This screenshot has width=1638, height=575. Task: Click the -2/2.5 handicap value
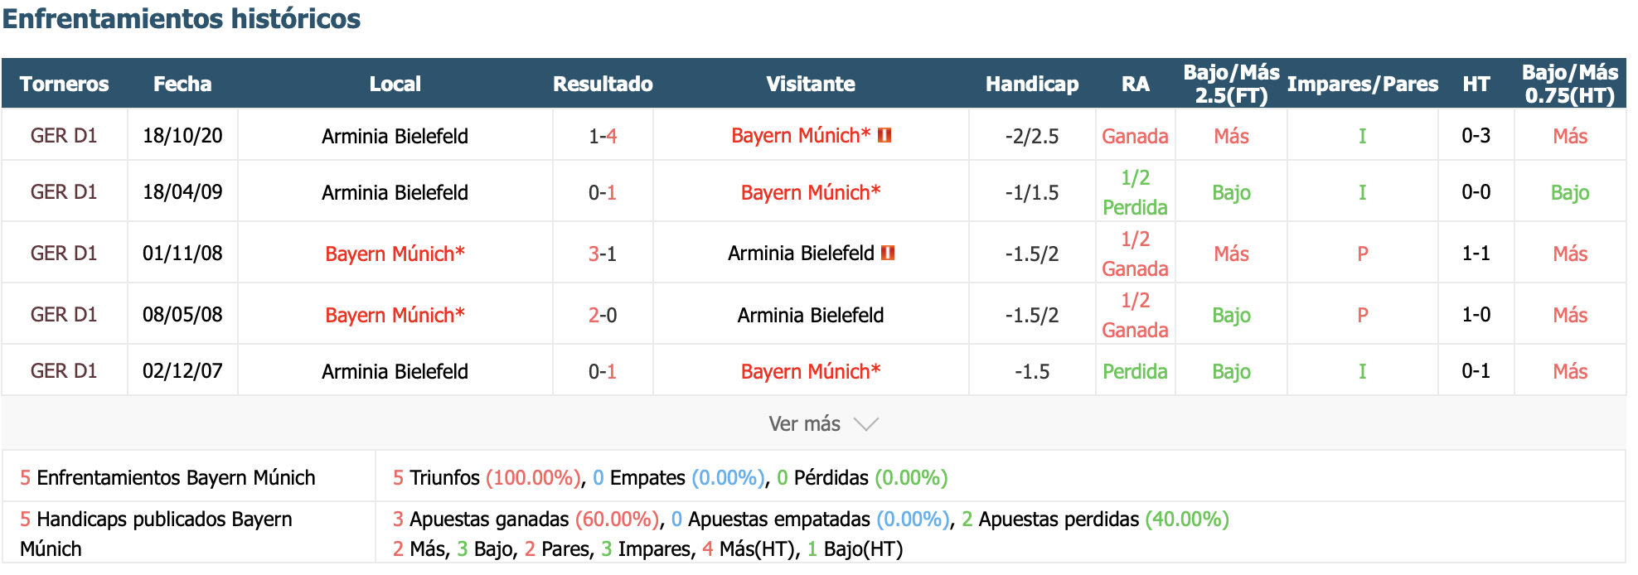(1032, 136)
